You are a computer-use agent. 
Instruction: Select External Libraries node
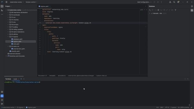click(15, 54)
